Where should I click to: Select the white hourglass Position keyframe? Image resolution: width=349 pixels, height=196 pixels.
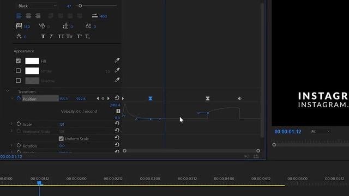point(207,99)
